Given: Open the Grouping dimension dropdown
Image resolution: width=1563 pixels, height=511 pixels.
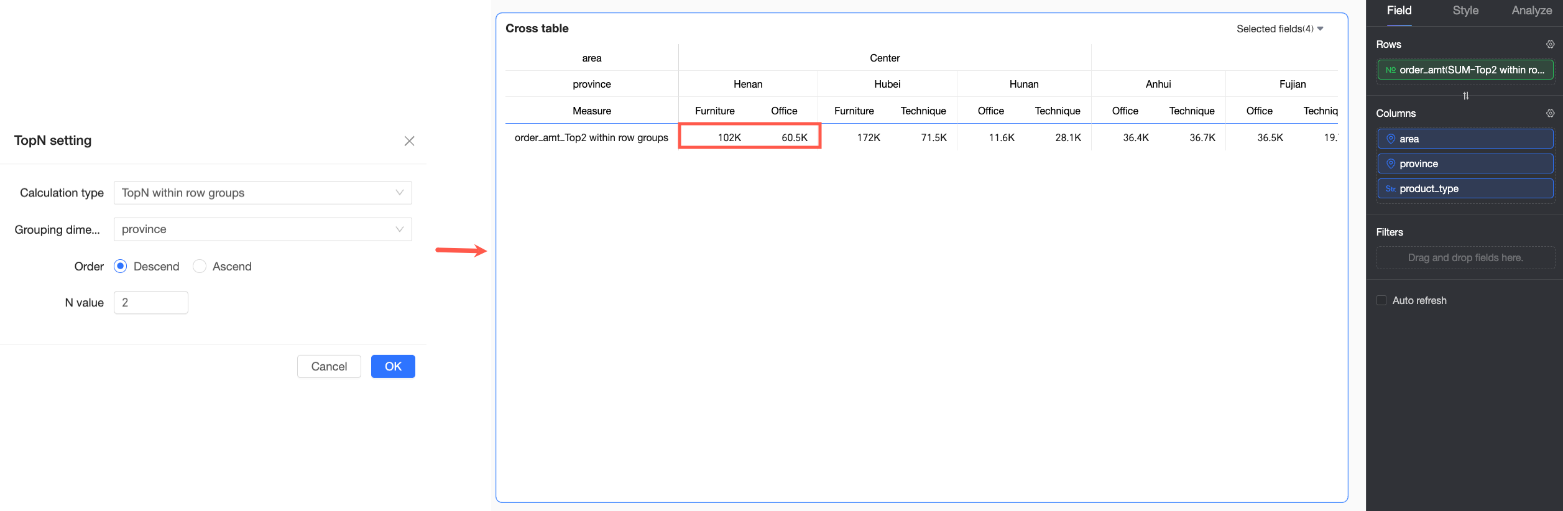Looking at the screenshot, I should [263, 229].
